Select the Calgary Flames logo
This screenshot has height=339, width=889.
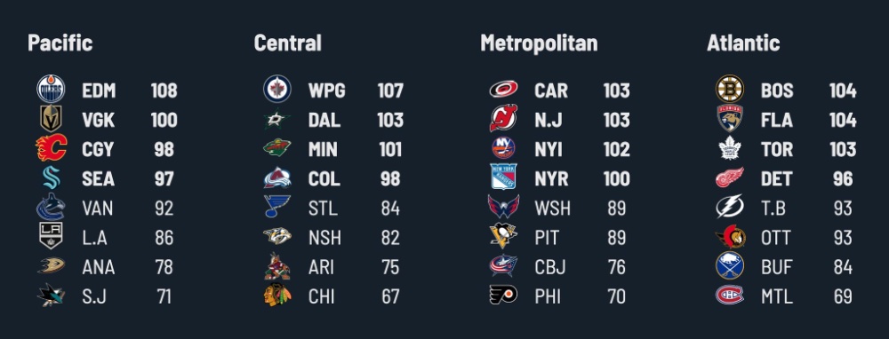click(51, 148)
